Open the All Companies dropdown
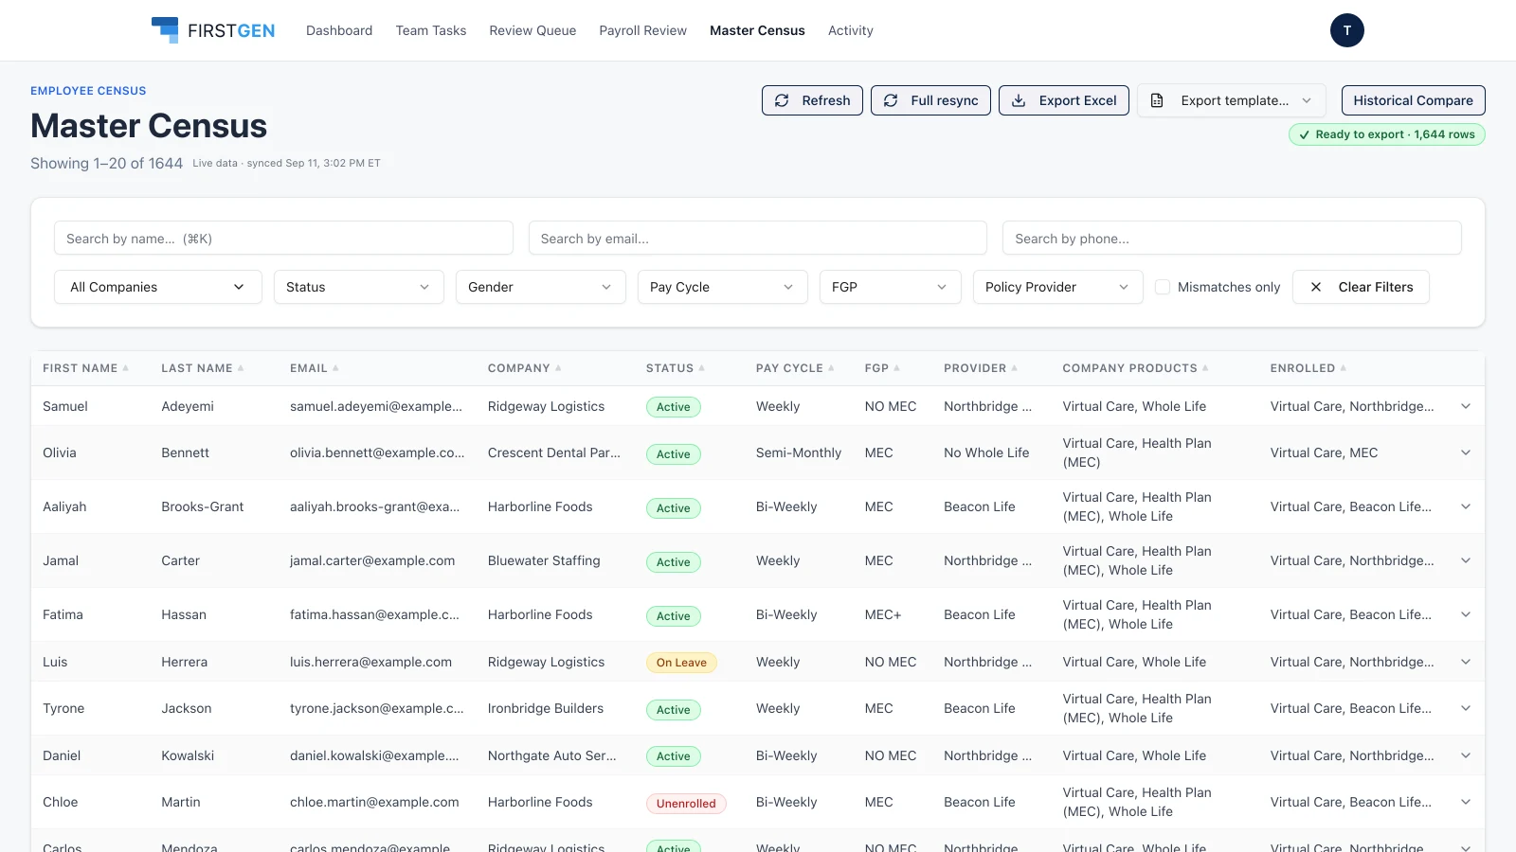Screen dimensions: 1516x852 (158, 287)
